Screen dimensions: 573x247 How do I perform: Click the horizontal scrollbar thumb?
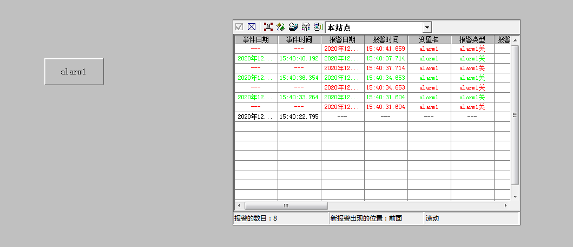pos(286,206)
